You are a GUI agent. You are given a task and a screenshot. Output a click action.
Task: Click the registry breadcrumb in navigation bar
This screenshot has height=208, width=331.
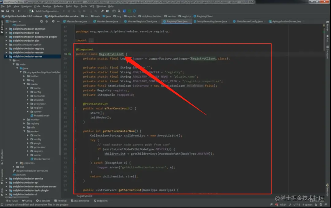(185, 16)
